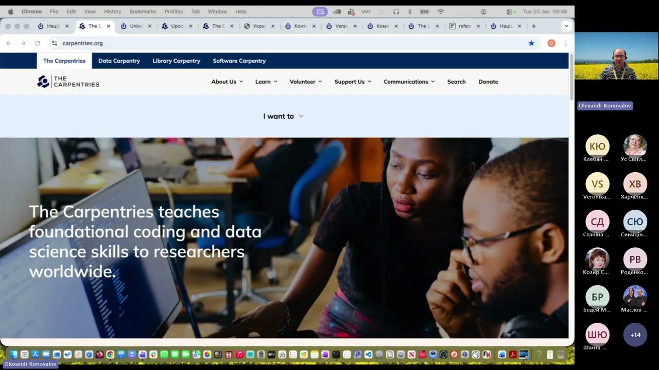This screenshot has width=659, height=370.
Task: Open the Software Carpentry tab
Action: (x=239, y=61)
